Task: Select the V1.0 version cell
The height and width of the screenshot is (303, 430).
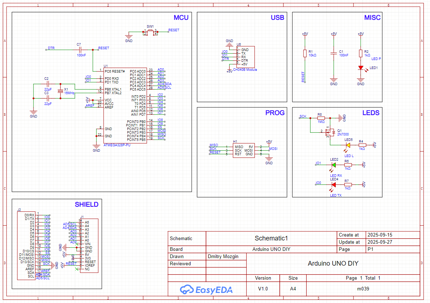Action: coord(263,289)
